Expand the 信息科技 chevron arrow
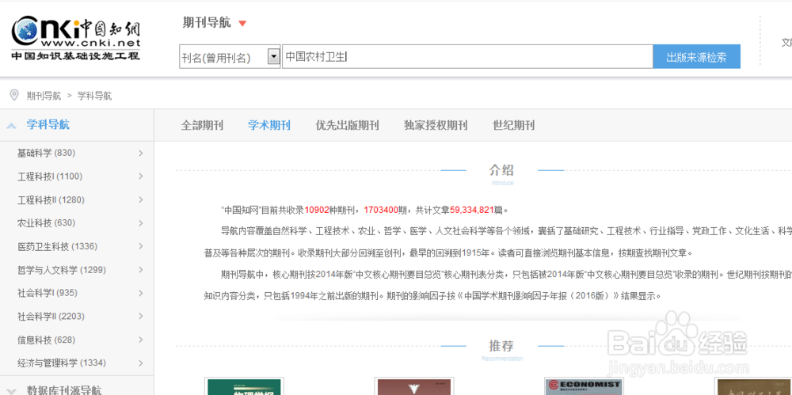This screenshot has height=395, width=792. click(140, 340)
